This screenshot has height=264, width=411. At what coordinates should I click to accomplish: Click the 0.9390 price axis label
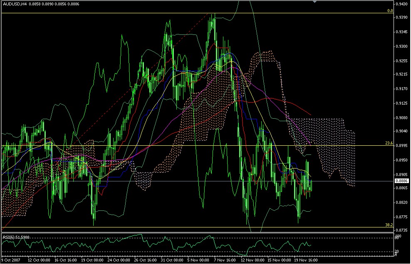click(401, 17)
